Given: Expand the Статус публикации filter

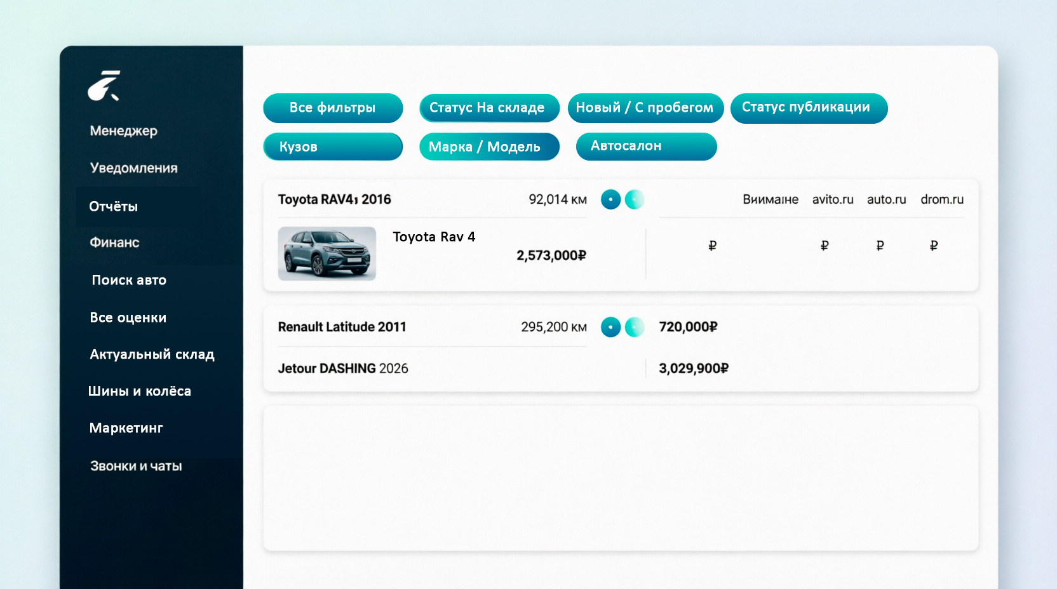Looking at the screenshot, I should (809, 108).
